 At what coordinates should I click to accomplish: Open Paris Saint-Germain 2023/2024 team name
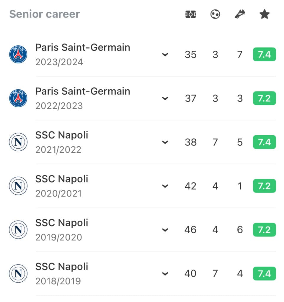click(x=83, y=47)
